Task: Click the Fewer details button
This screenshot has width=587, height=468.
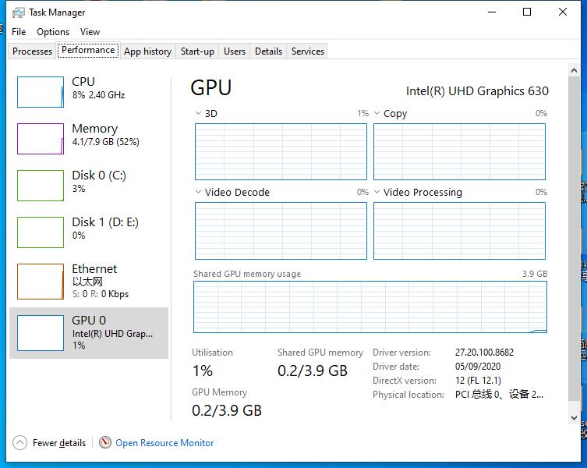Action: (59, 443)
